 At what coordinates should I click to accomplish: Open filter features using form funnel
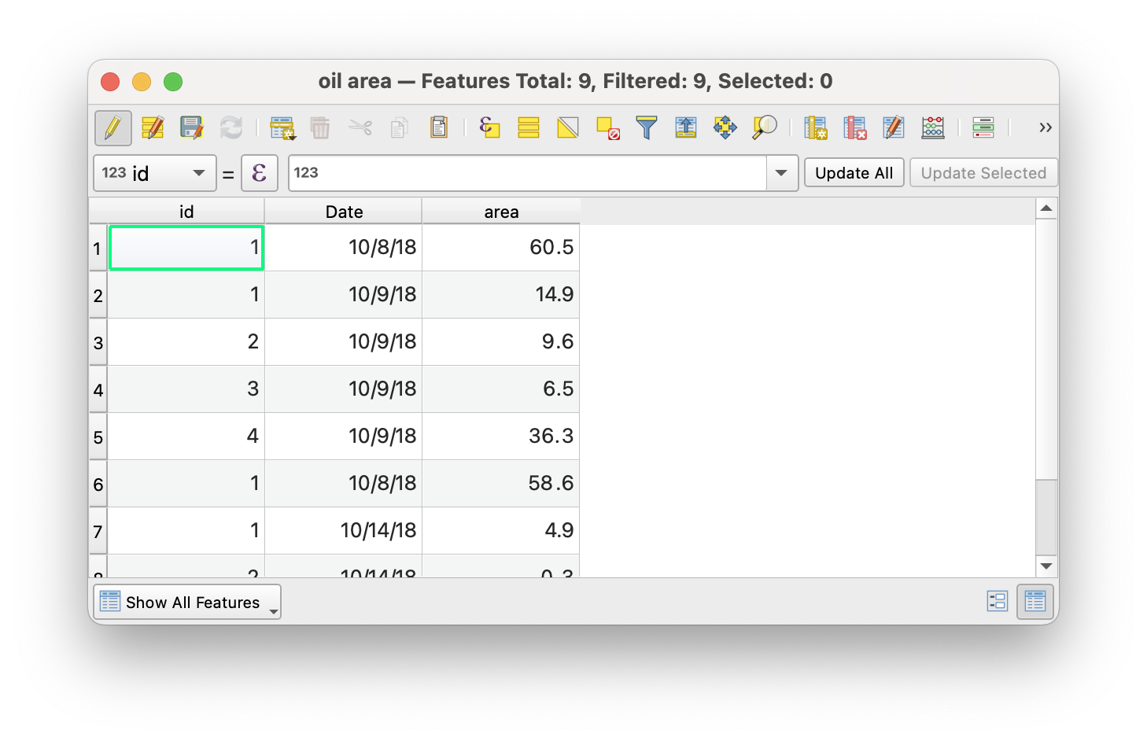647,127
